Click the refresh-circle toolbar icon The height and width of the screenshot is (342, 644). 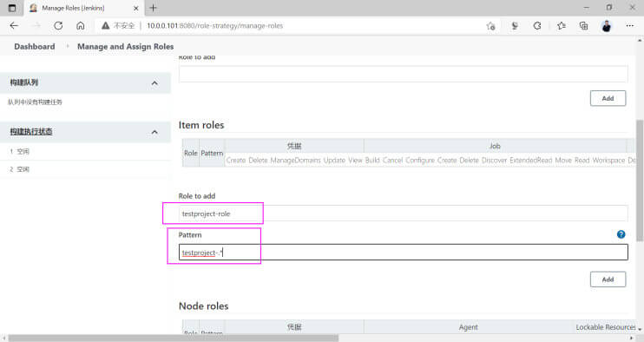(x=537, y=26)
